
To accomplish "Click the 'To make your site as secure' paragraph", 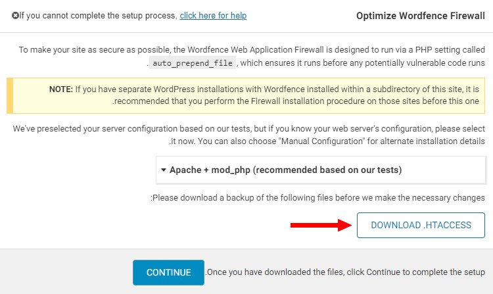I will pyautogui.click(x=252, y=57).
